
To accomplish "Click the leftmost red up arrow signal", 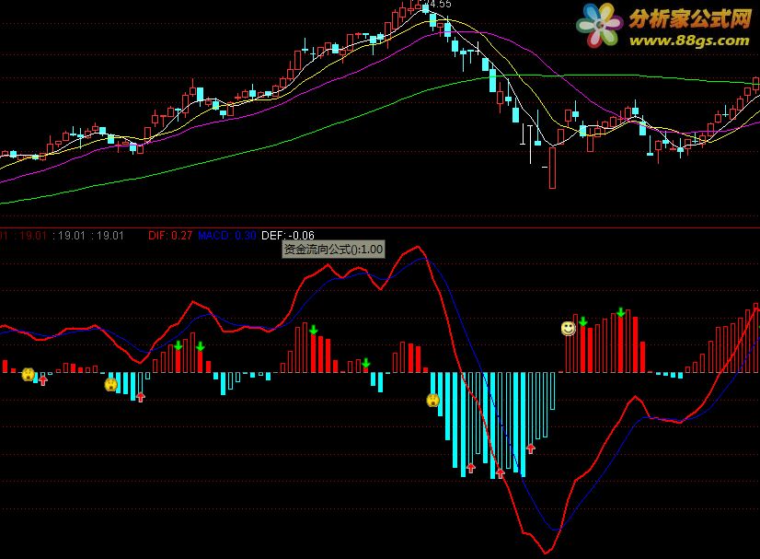I will tap(43, 380).
